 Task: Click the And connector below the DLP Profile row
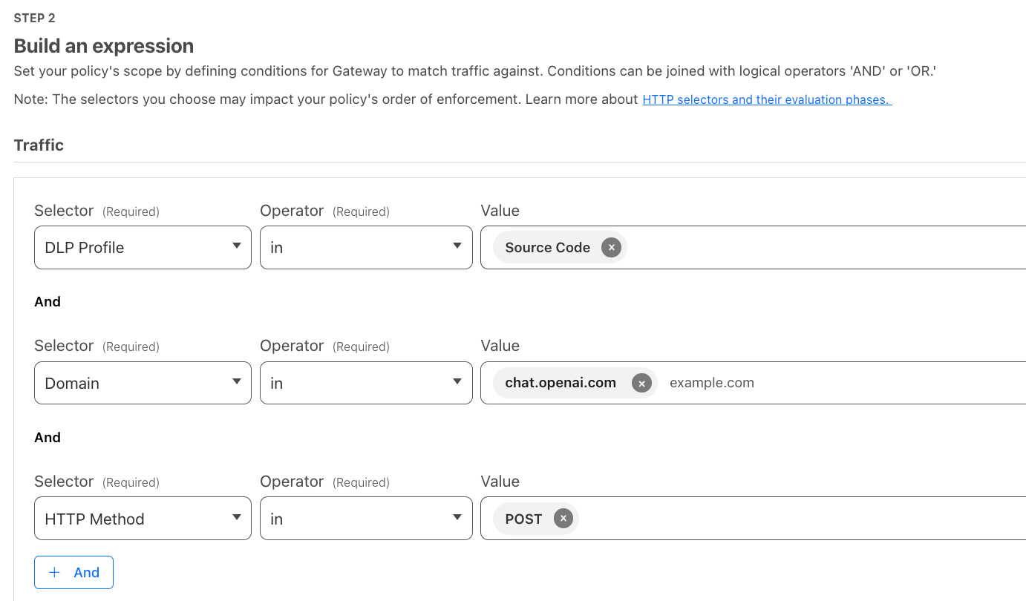pyautogui.click(x=48, y=302)
